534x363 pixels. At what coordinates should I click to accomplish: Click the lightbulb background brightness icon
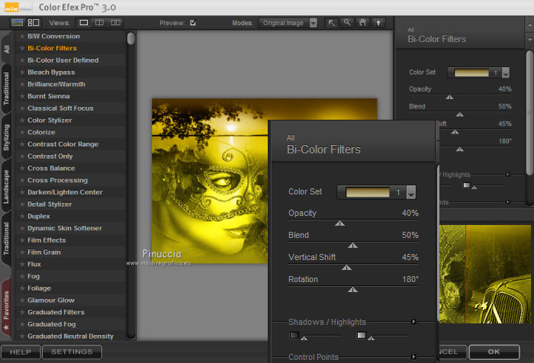point(378,23)
